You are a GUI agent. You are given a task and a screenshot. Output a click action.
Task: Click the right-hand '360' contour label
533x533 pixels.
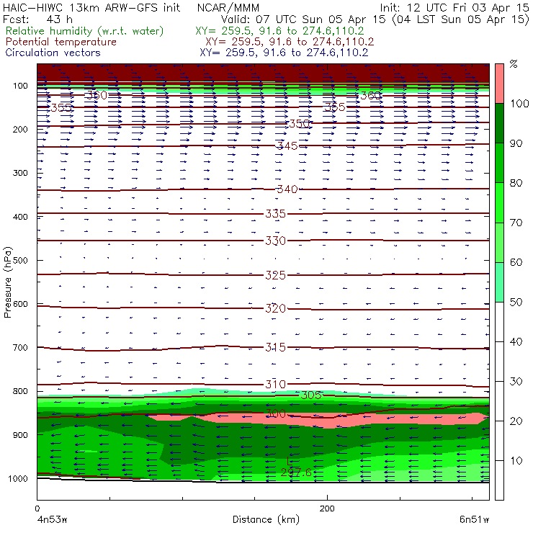coord(370,96)
